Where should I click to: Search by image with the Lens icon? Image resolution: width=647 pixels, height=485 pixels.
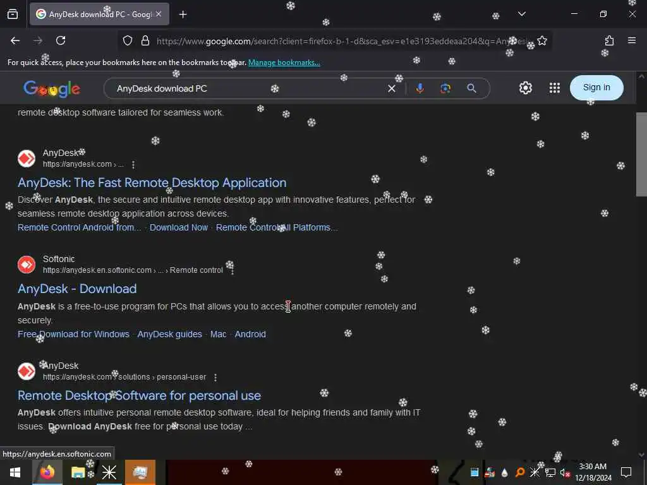[445, 88]
